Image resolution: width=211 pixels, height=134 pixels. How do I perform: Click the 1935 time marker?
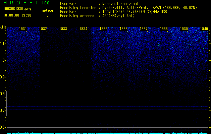103,28
